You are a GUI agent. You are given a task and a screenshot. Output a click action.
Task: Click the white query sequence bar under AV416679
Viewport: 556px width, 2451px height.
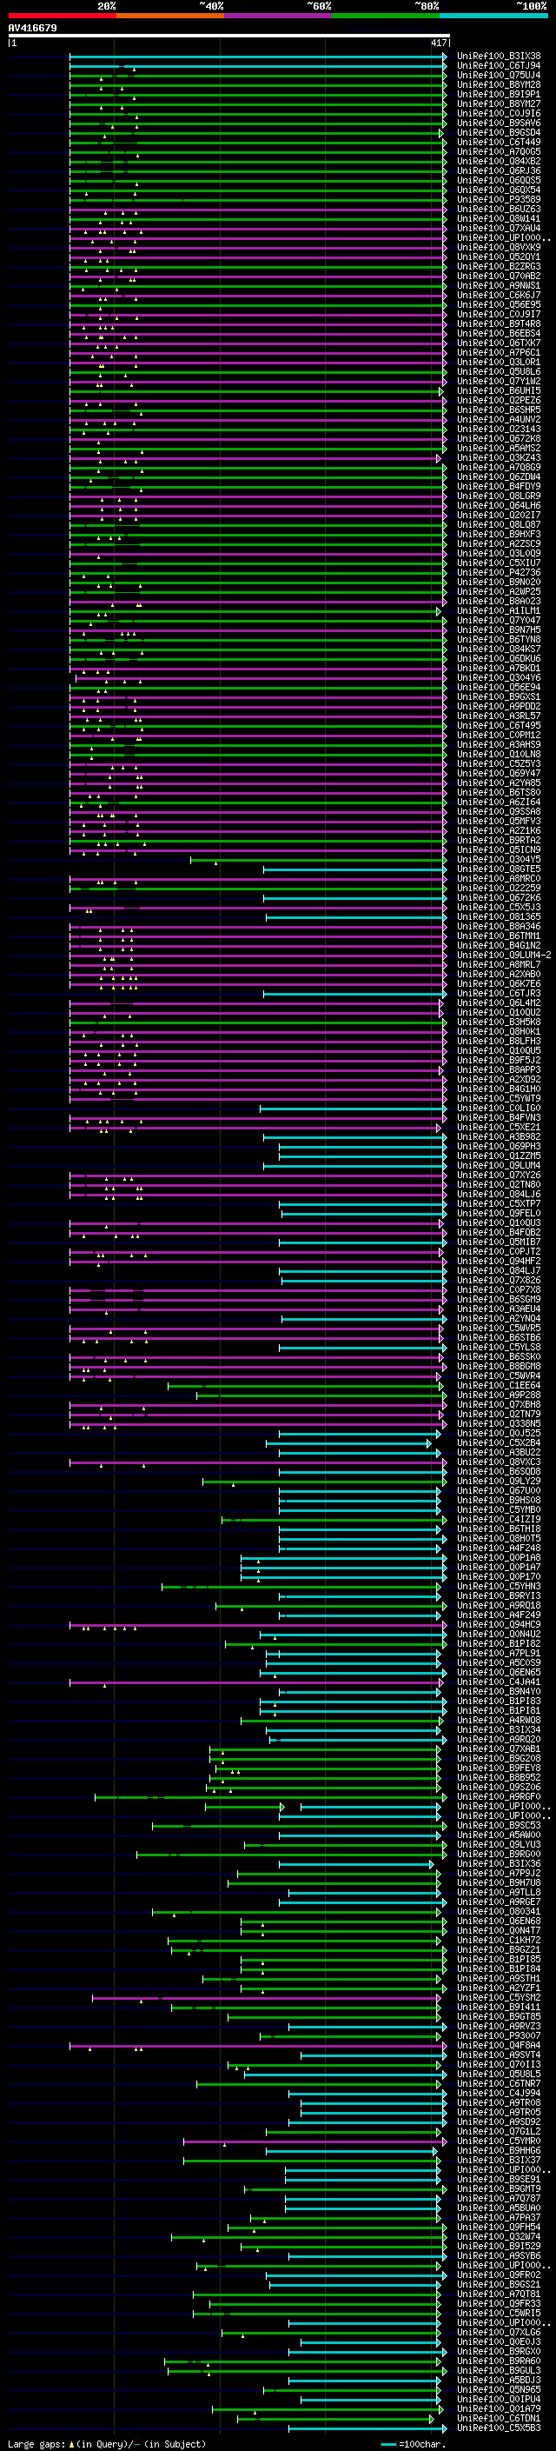coord(229,37)
